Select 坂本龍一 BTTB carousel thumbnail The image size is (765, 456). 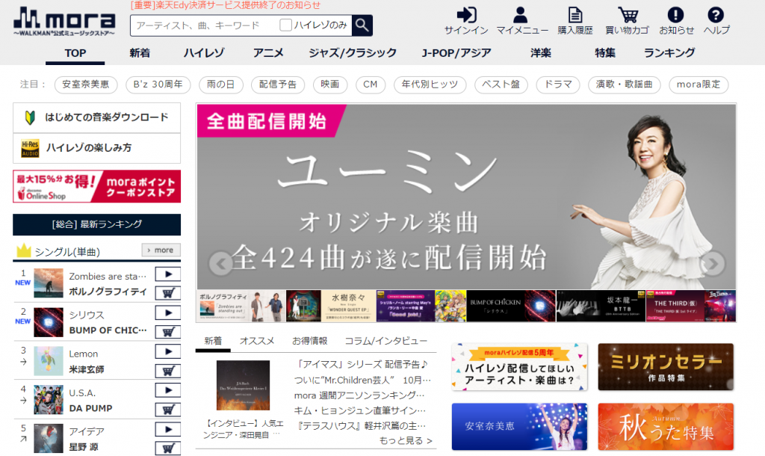[601, 306]
